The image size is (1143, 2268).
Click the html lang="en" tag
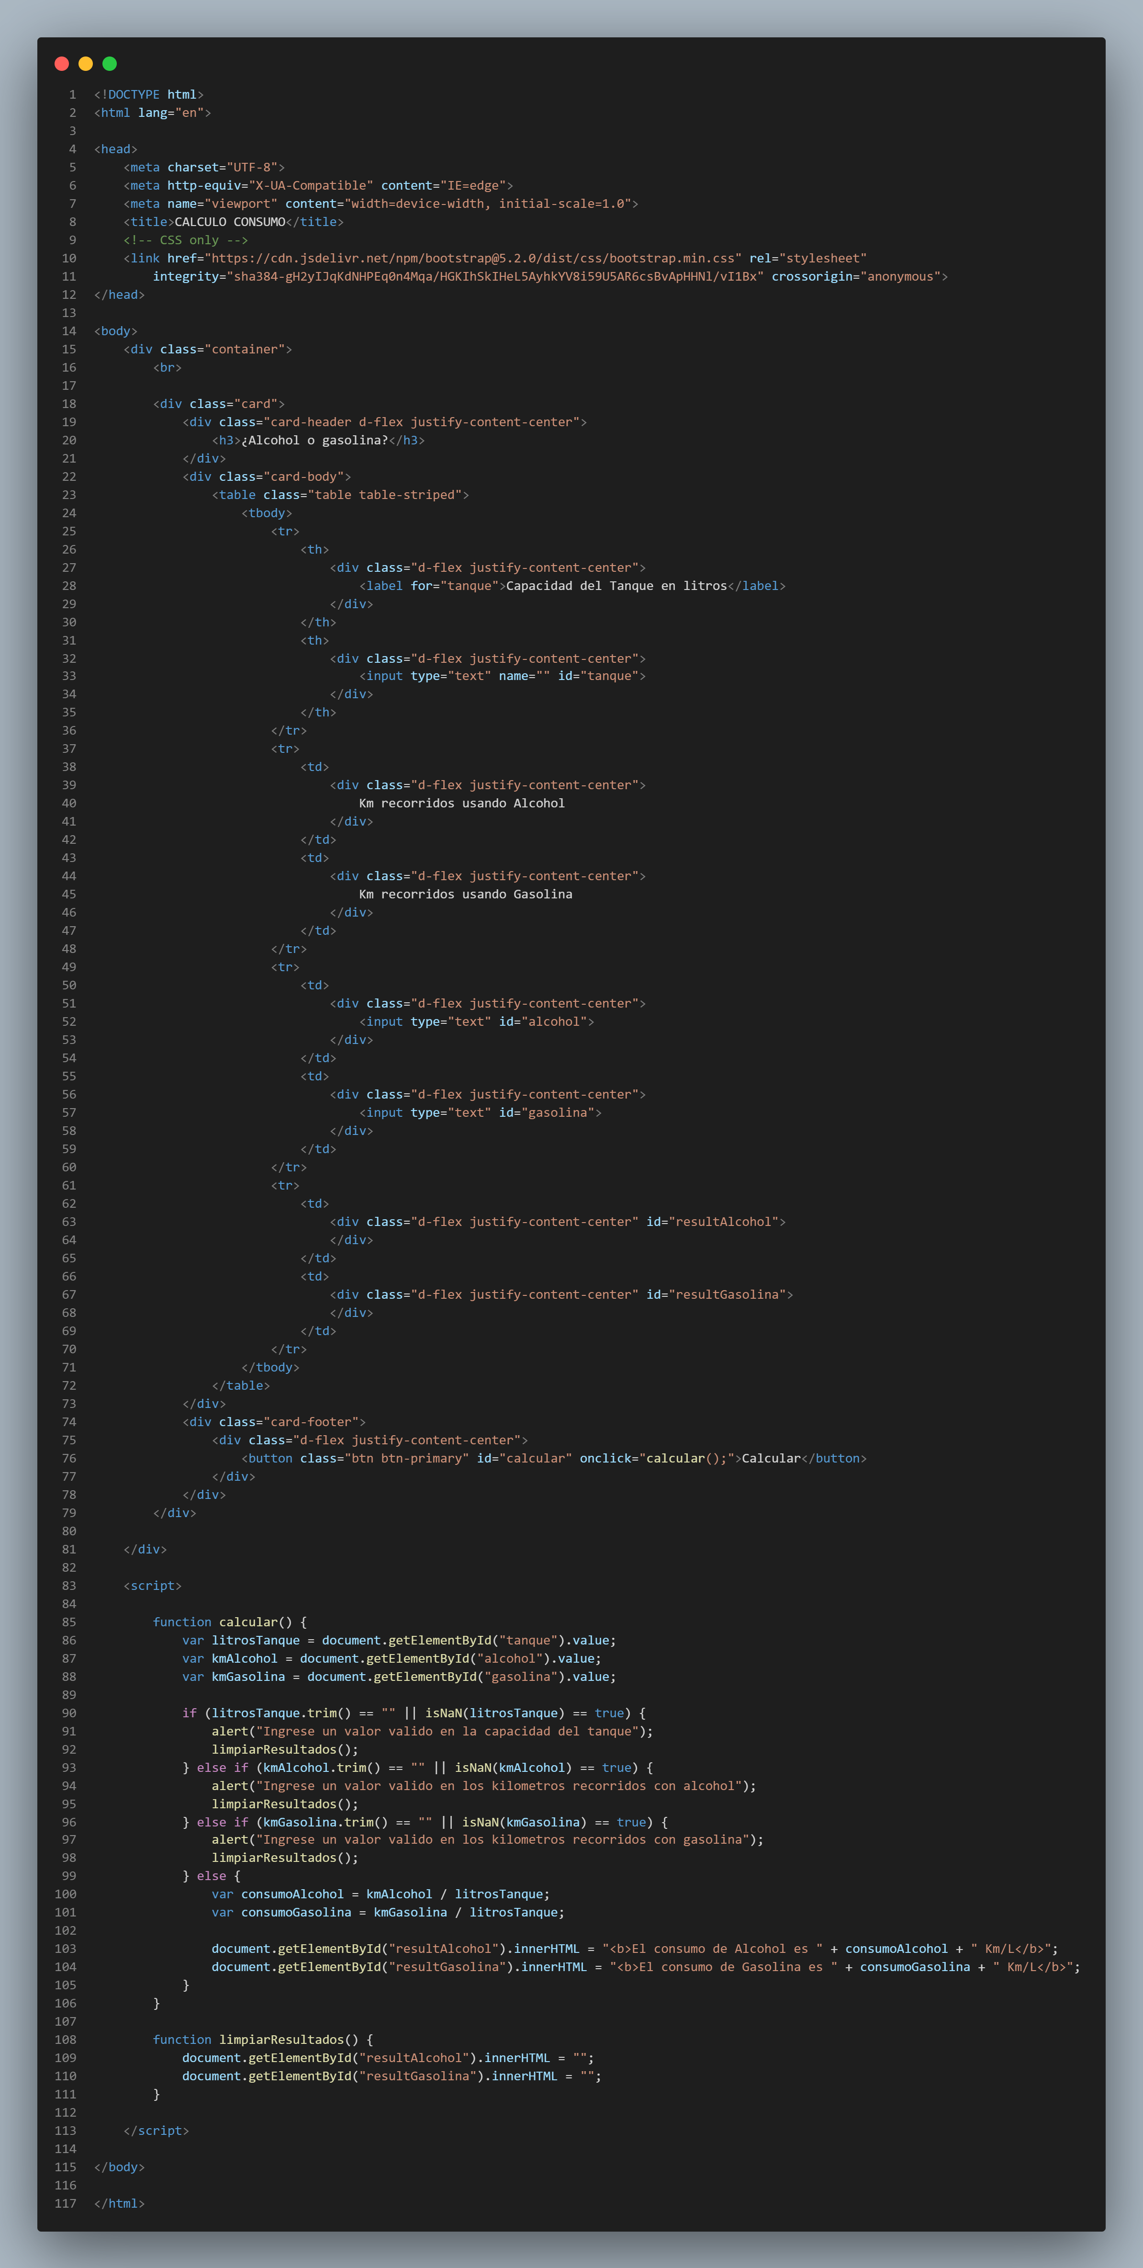152,113
